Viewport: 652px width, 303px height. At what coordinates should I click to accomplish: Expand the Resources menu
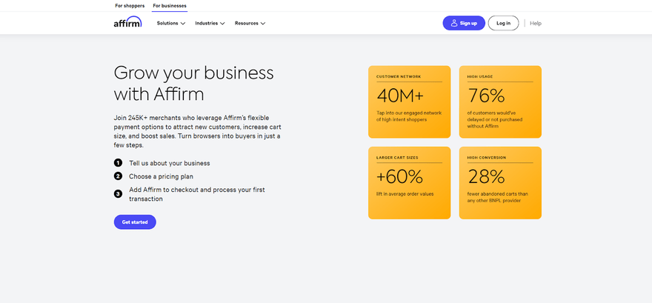pos(250,23)
